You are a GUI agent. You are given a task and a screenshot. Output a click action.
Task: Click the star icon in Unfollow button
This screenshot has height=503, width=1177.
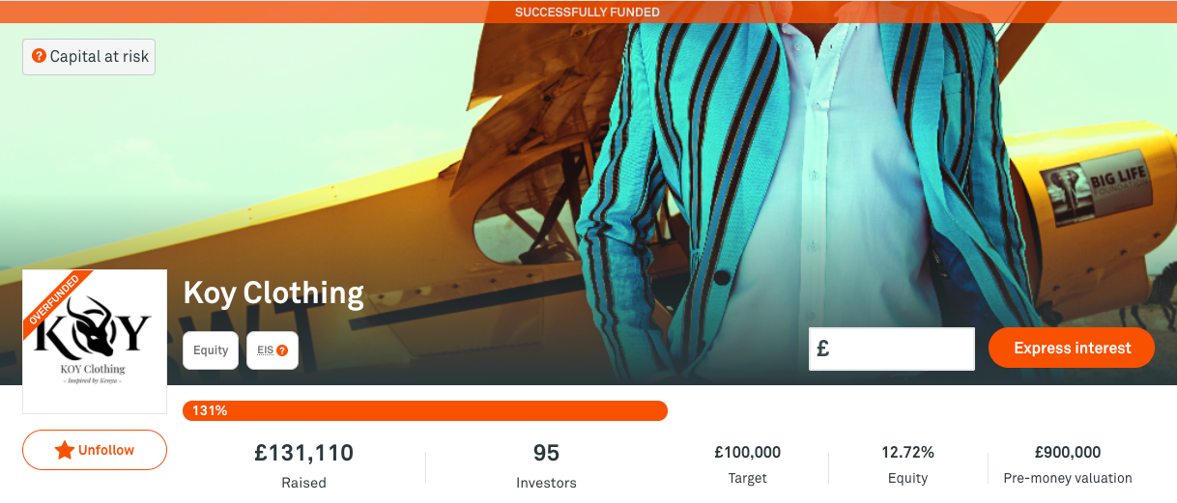tap(65, 450)
